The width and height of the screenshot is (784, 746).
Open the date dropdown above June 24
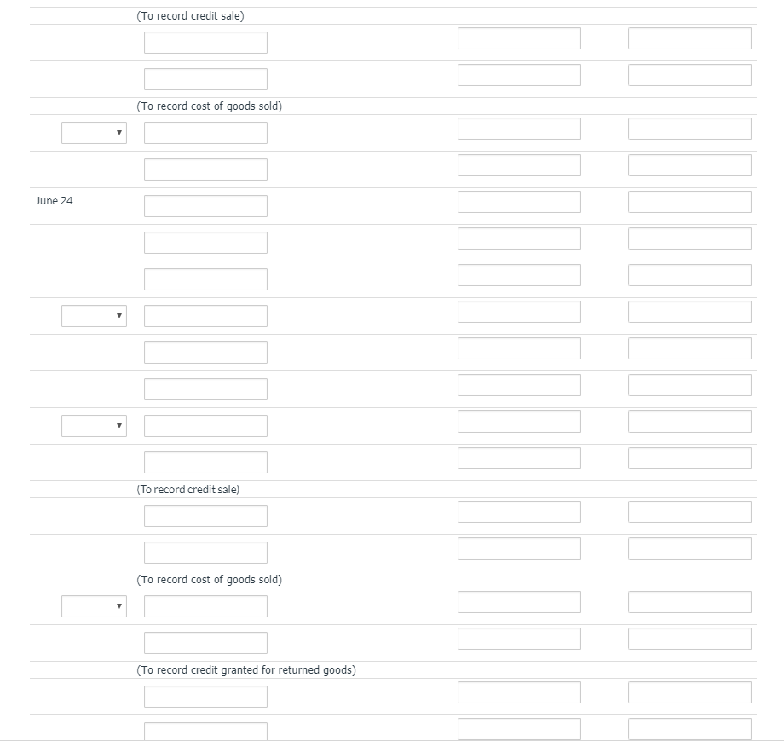coord(94,132)
